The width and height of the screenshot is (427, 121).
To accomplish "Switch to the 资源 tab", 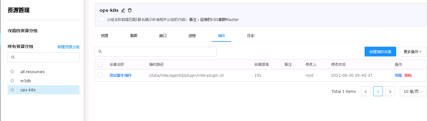I will coord(104,36).
